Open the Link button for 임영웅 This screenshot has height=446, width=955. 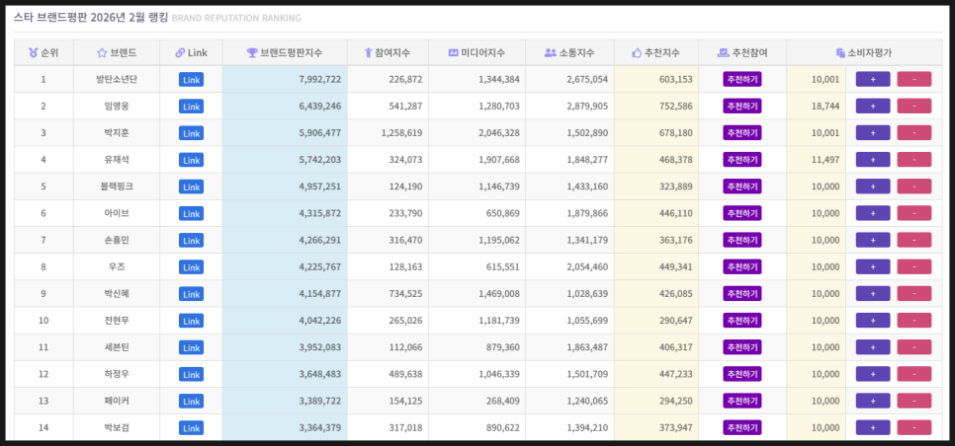tap(191, 107)
